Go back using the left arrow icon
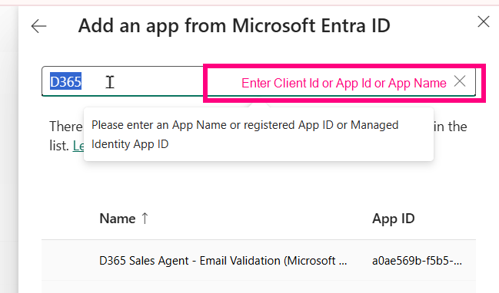499x293 pixels. [x=38, y=26]
